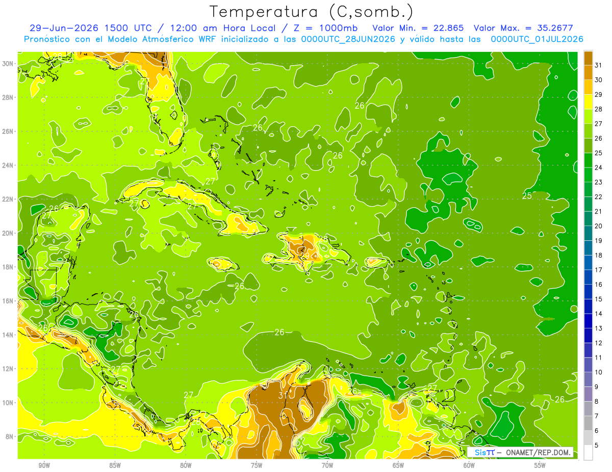Pick the white swatch below 5 in legend

[x=589, y=453]
